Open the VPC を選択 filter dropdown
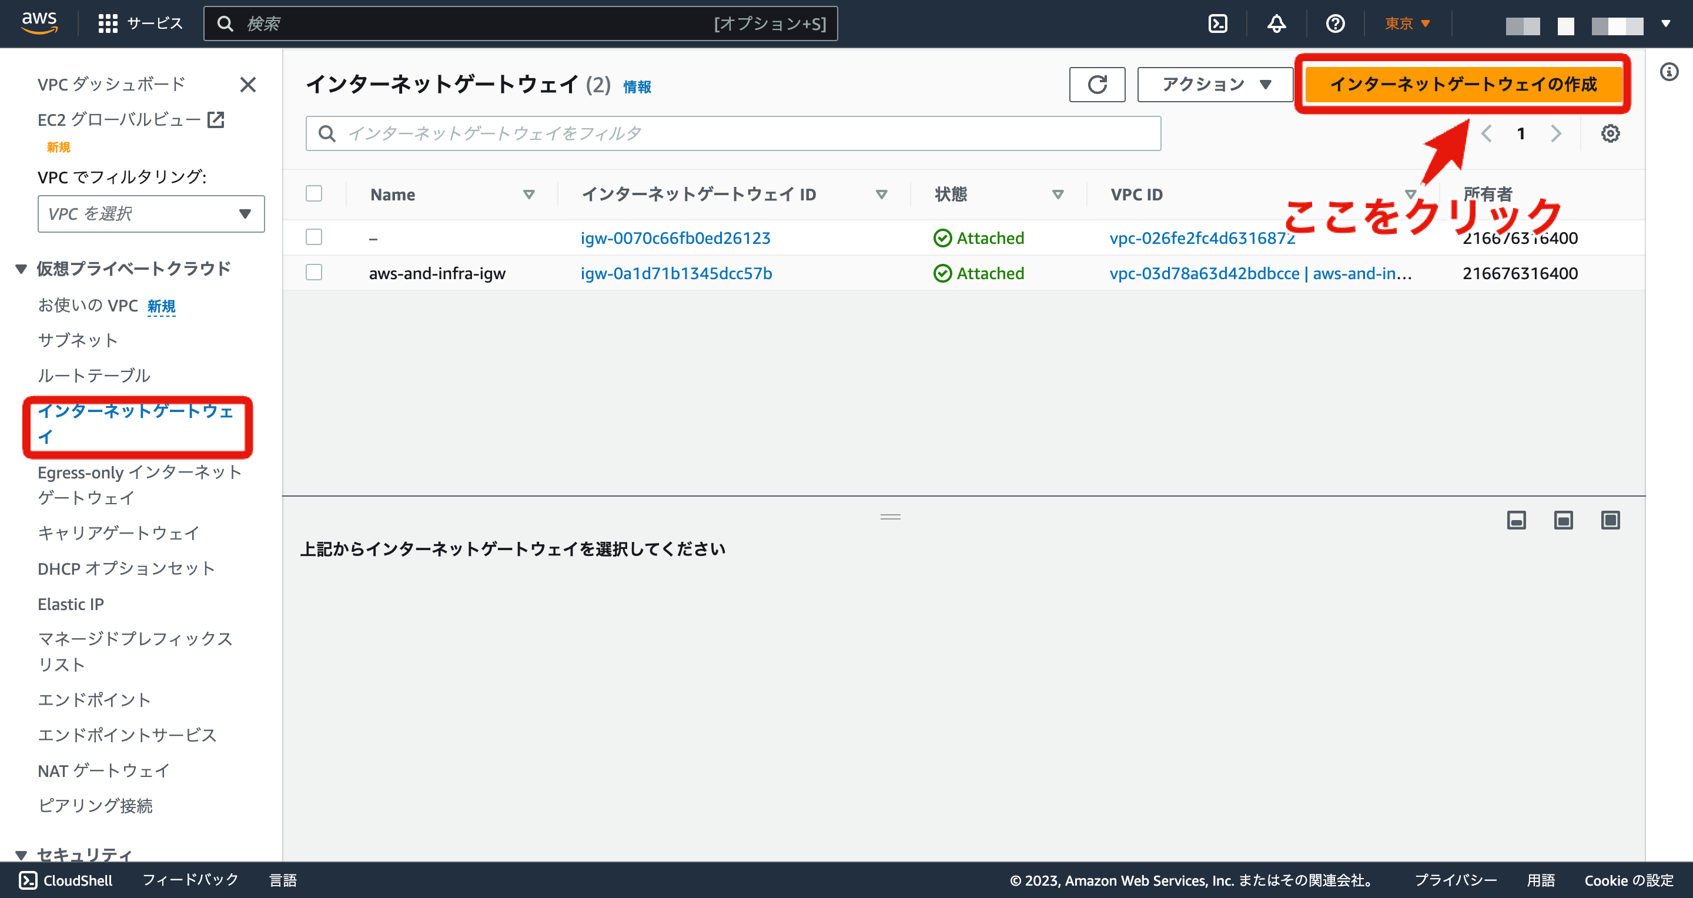Screen dimensions: 1693x898 tap(150, 213)
